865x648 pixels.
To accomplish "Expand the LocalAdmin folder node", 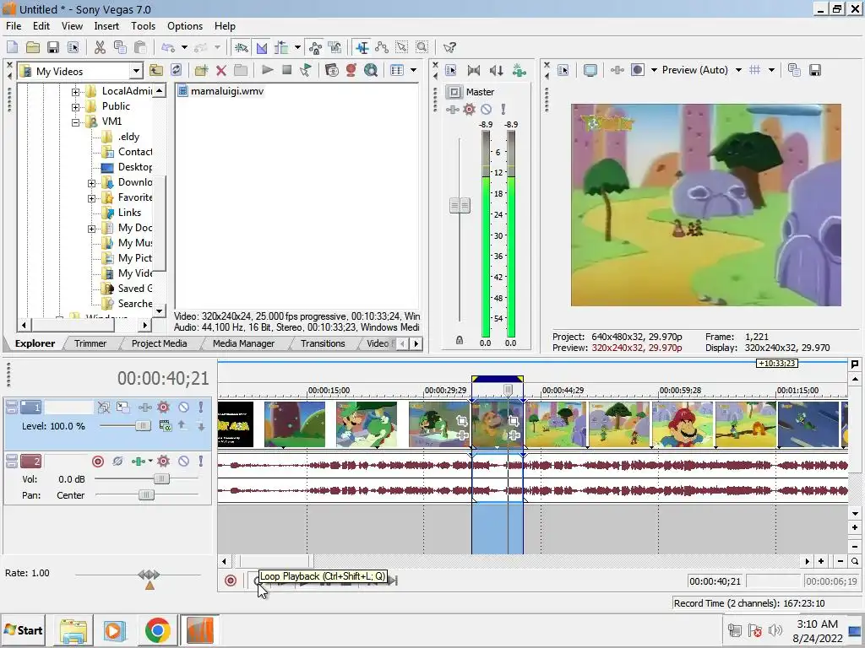I will (x=75, y=91).
